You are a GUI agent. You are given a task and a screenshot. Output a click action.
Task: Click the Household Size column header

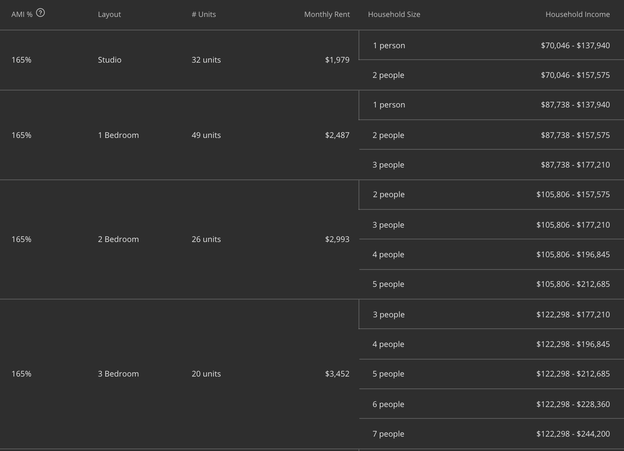394,14
